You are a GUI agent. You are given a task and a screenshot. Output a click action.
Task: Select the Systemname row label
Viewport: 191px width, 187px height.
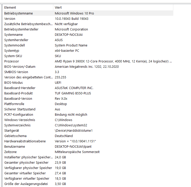coord(13,35)
